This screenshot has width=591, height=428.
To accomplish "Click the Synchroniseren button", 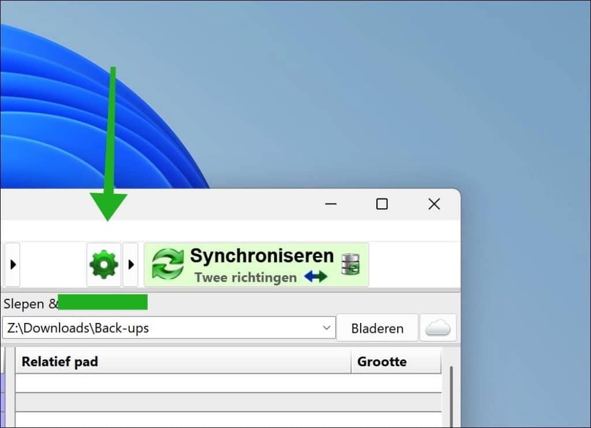I will point(256,265).
